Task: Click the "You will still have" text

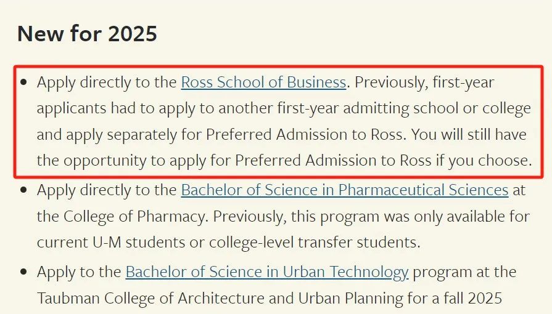Action: click(x=469, y=134)
